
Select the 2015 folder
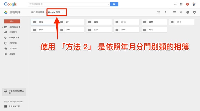pos(44,22)
